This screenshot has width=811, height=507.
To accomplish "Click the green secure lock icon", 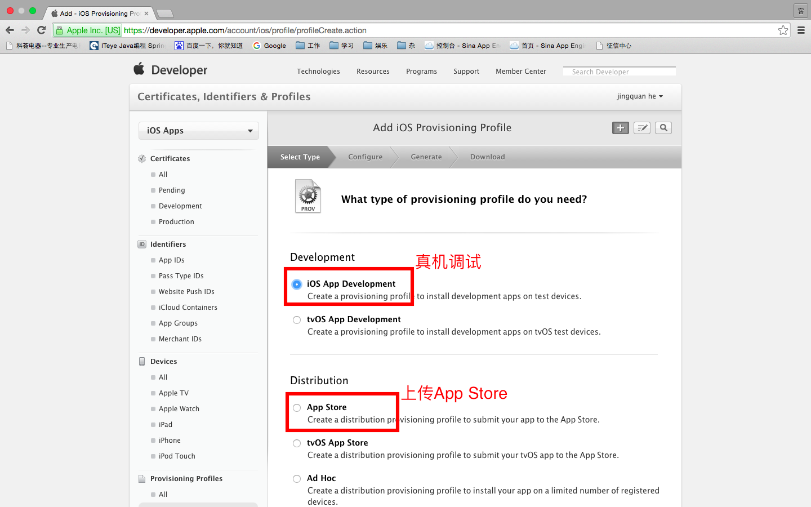I will coord(60,30).
